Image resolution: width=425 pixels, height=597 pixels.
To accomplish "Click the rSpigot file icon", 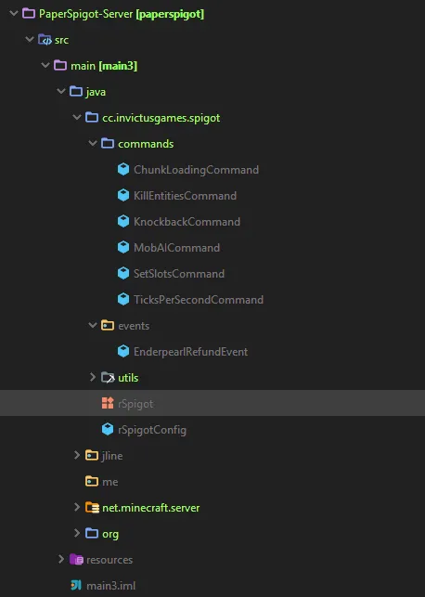I will 108,403.
